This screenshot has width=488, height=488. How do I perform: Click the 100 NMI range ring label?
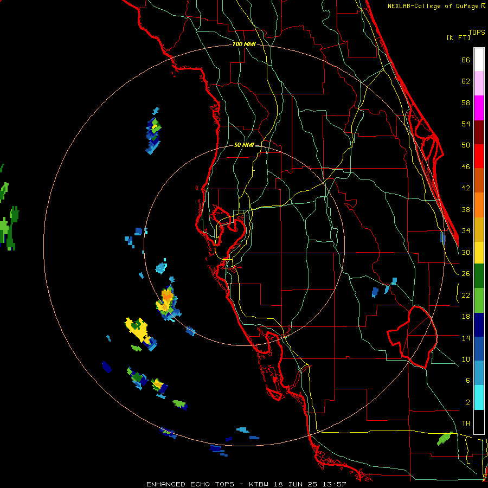tap(244, 44)
